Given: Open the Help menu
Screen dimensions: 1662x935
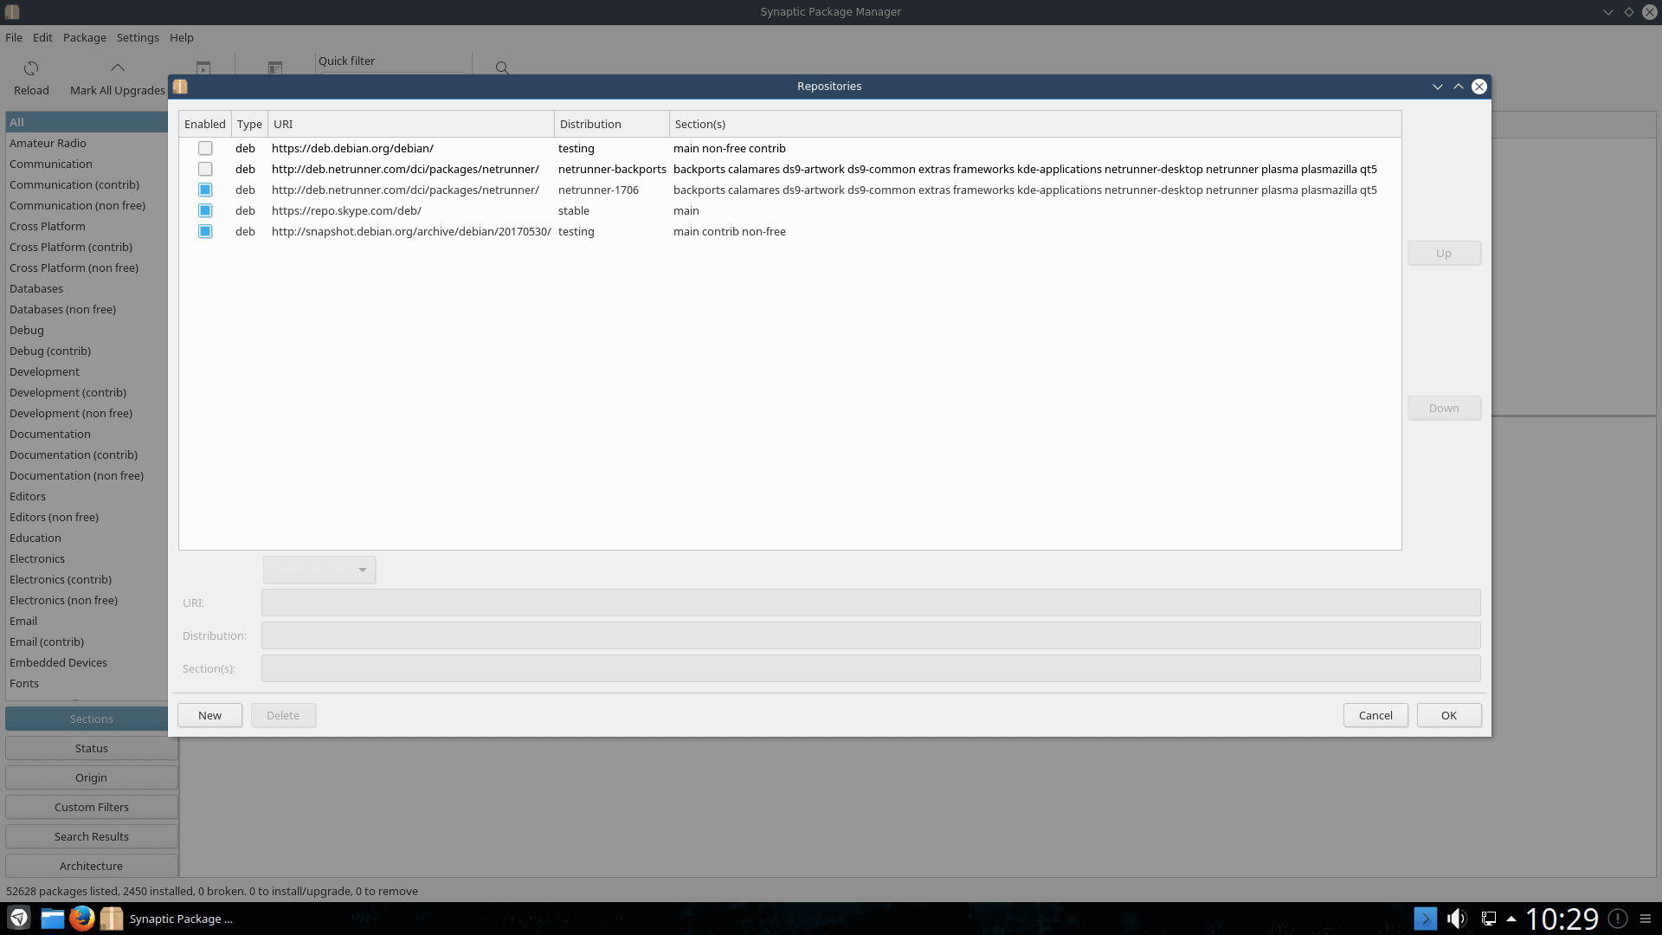Looking at the screenshot, I should coord(182,37).
